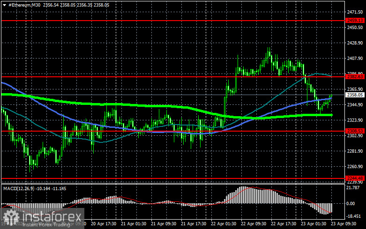Click the 21 Apr 17:30 time label
Viewport: 366px width, 229px height.
[x=194, y=224]
